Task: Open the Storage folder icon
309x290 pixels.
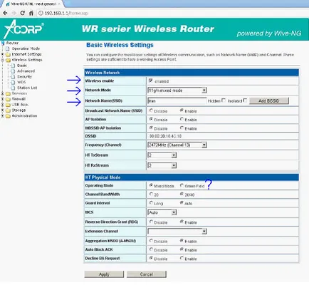Action: 8,110
